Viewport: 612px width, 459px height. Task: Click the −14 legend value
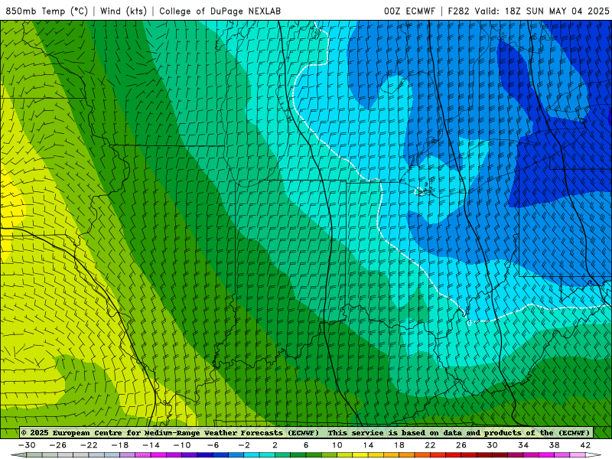151,445
